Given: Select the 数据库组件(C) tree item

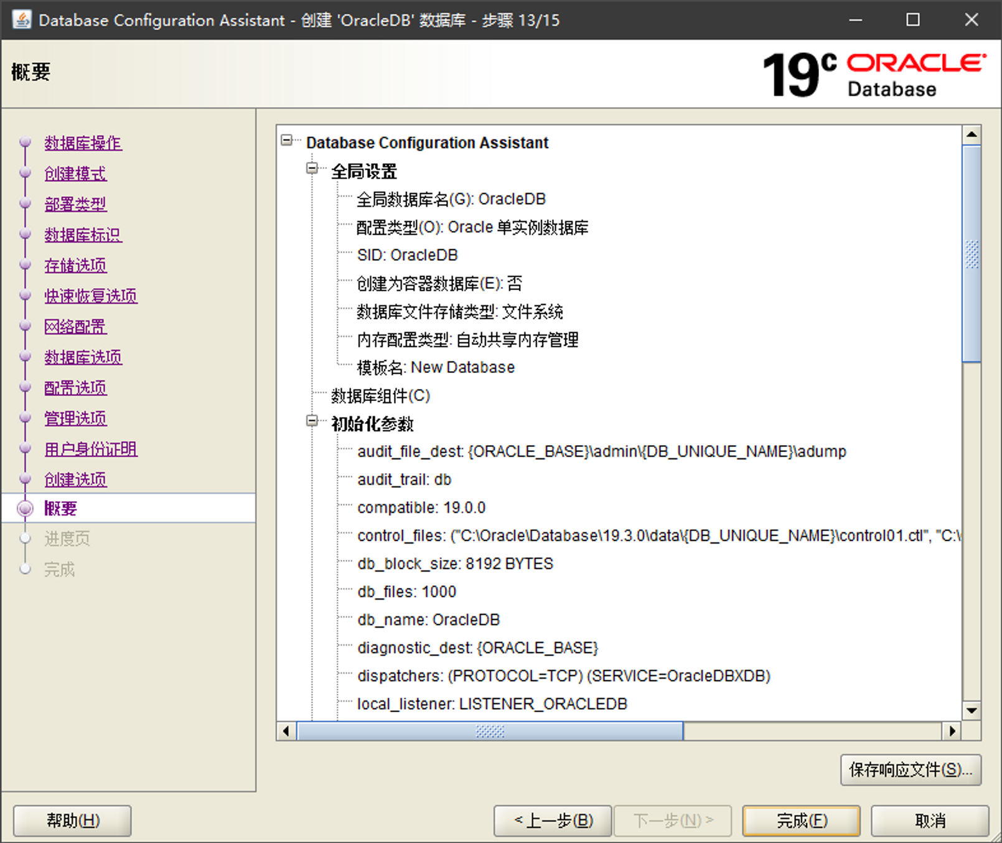Looking at the screenshot, I should (x=380, y=396).
